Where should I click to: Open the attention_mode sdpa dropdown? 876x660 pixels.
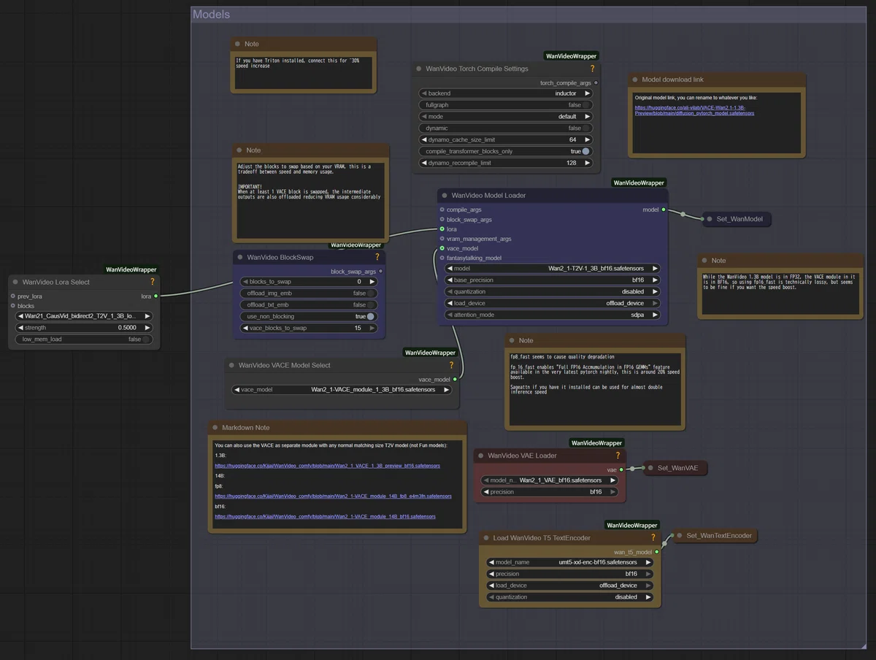(553, 315)
